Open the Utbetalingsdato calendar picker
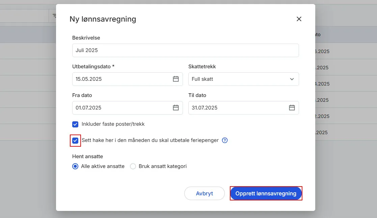The height and width of the screenshot is (218, 377). point(176,79)
